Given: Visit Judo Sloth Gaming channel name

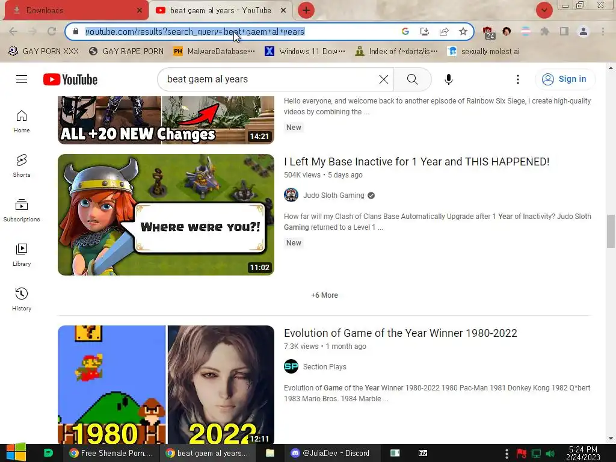Looking at the screenshot, I should click(x=333, y=196).
